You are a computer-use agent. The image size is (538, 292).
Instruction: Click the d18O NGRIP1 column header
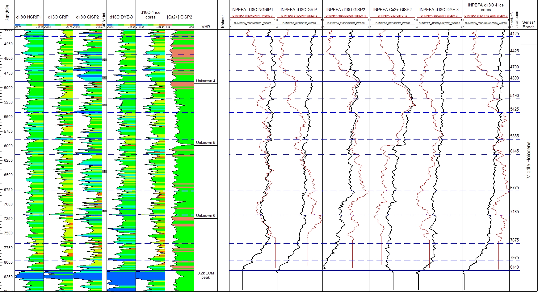coord(29,17)
